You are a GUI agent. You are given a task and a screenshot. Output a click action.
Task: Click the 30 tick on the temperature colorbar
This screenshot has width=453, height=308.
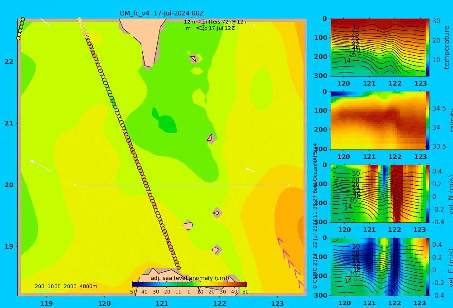point(436,21)
